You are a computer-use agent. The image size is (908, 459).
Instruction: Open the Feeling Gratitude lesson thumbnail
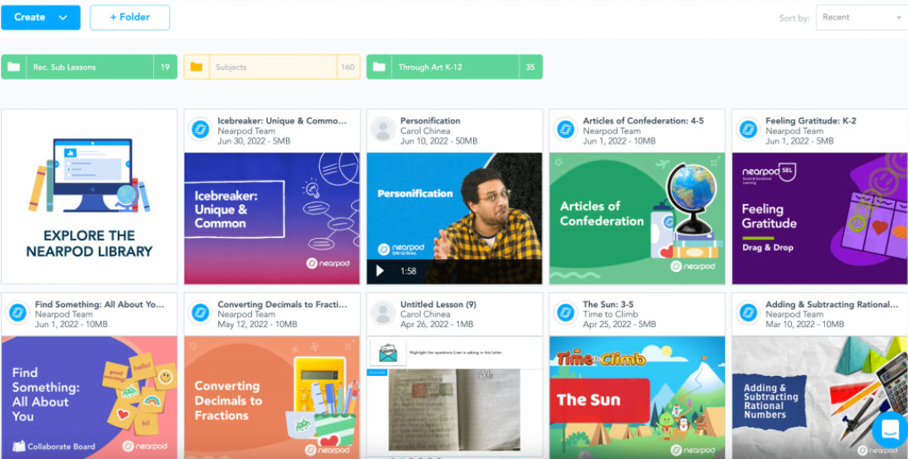[819, 218]
